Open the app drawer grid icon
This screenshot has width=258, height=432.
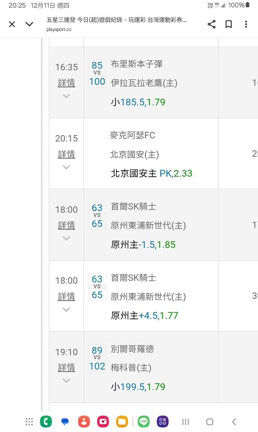point(29,421)
